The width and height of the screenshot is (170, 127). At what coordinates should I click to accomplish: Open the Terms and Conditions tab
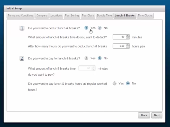pos(20,16)
